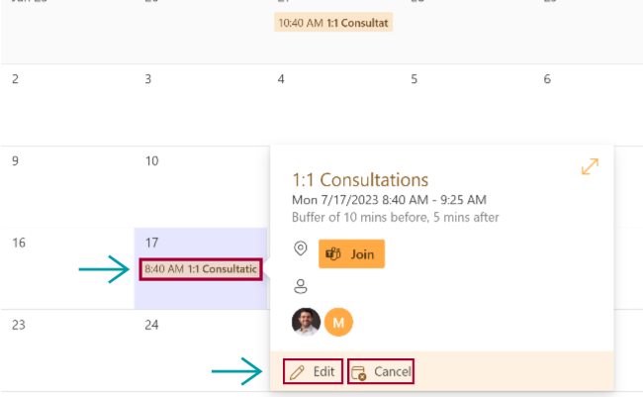643x397 pixels.
Task: Open the 10:40 AM 1:1 Consultation event
Action: click(333, 22)
